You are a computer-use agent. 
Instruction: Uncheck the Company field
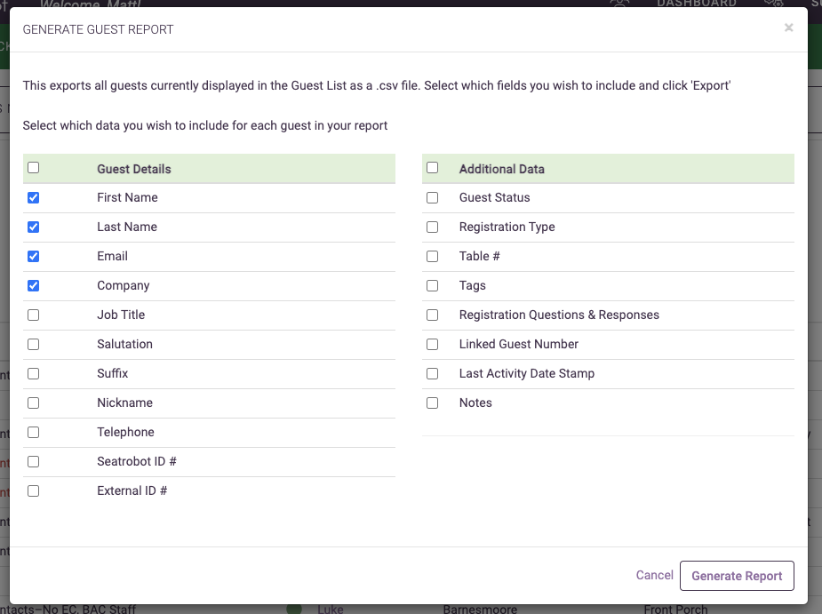click(x=33, y=285)
